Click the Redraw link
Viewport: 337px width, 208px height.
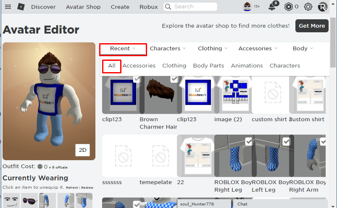tap(87, 187)
